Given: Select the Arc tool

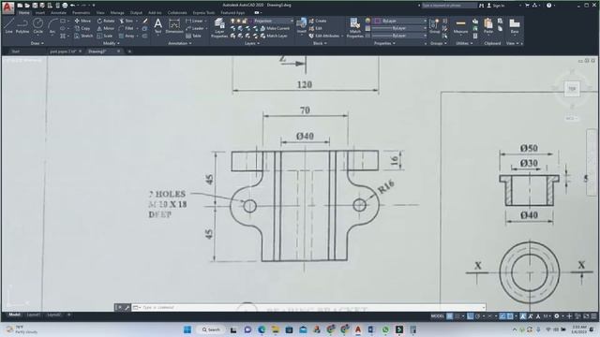Looking at the screenshot, I should click(x=52, y=25).
